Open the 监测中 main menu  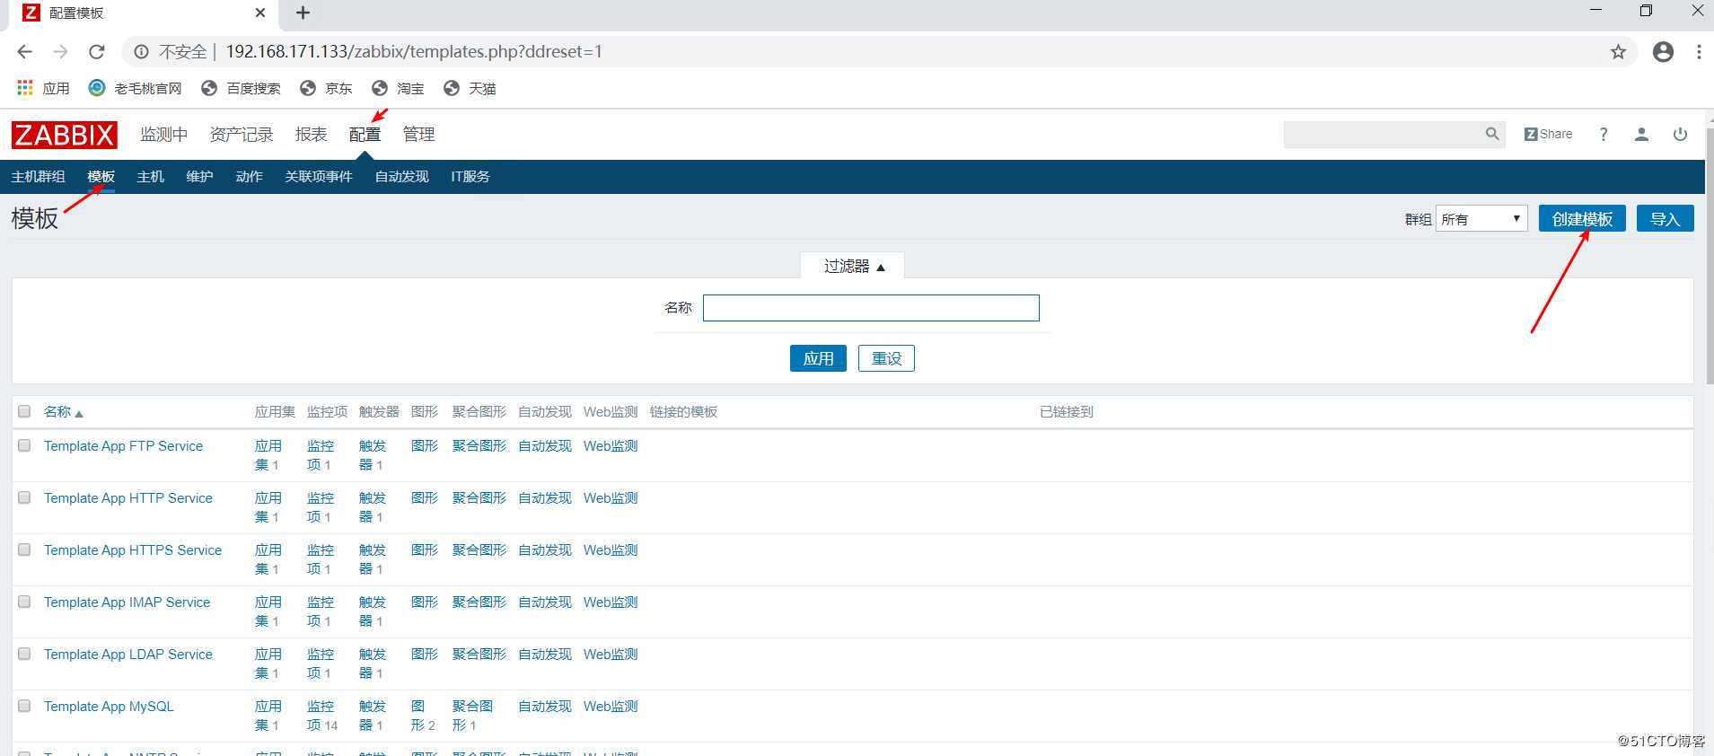[163, 134]
